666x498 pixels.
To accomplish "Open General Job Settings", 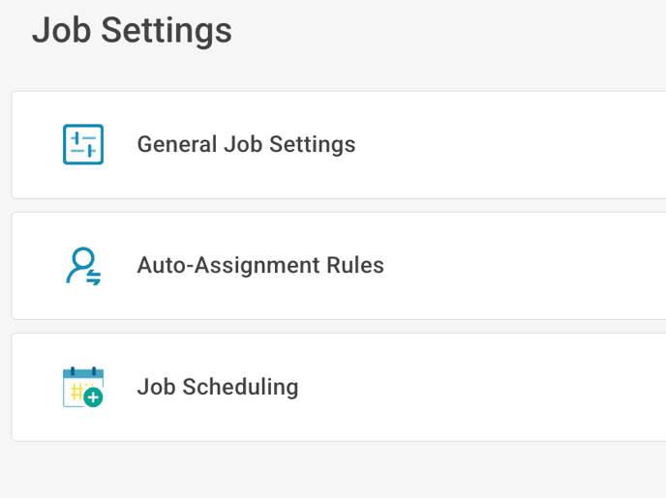I will 246,145.
